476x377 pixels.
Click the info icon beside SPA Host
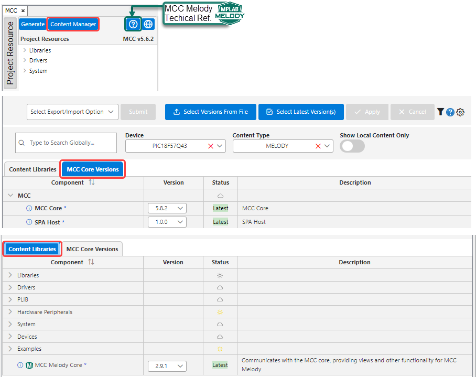29,222
